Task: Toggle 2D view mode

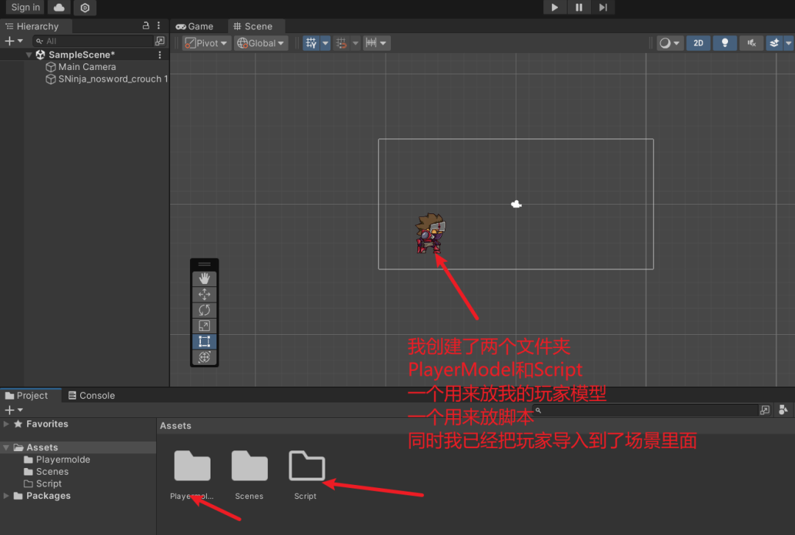Action: coord(698,43)
